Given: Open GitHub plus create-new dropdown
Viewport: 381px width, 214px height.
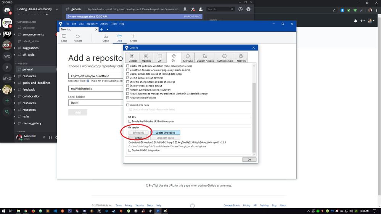Looking at the screenshot, I should click(x=362, y=21).
